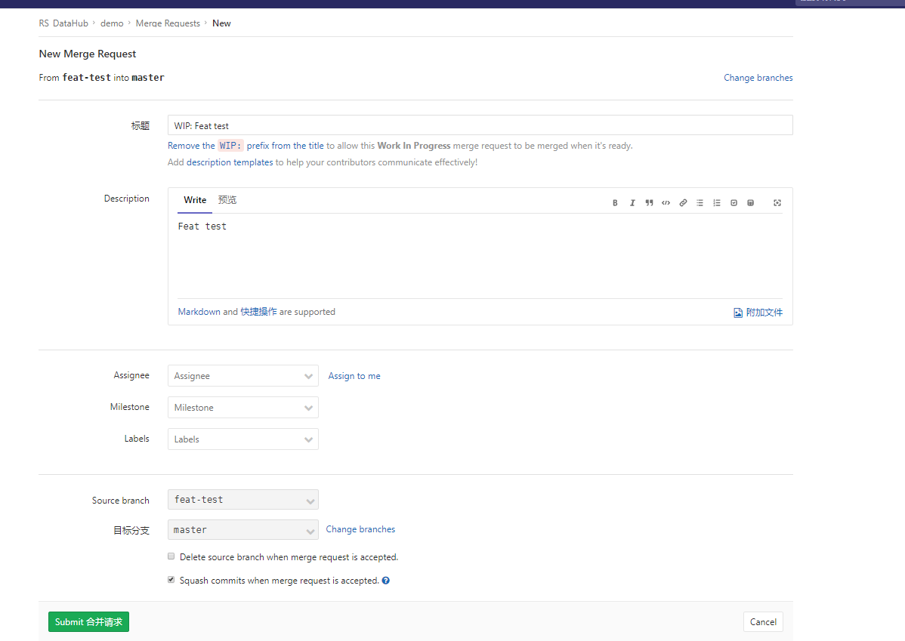
Task: Enter full screen editor mode
Action: (777, 202)
